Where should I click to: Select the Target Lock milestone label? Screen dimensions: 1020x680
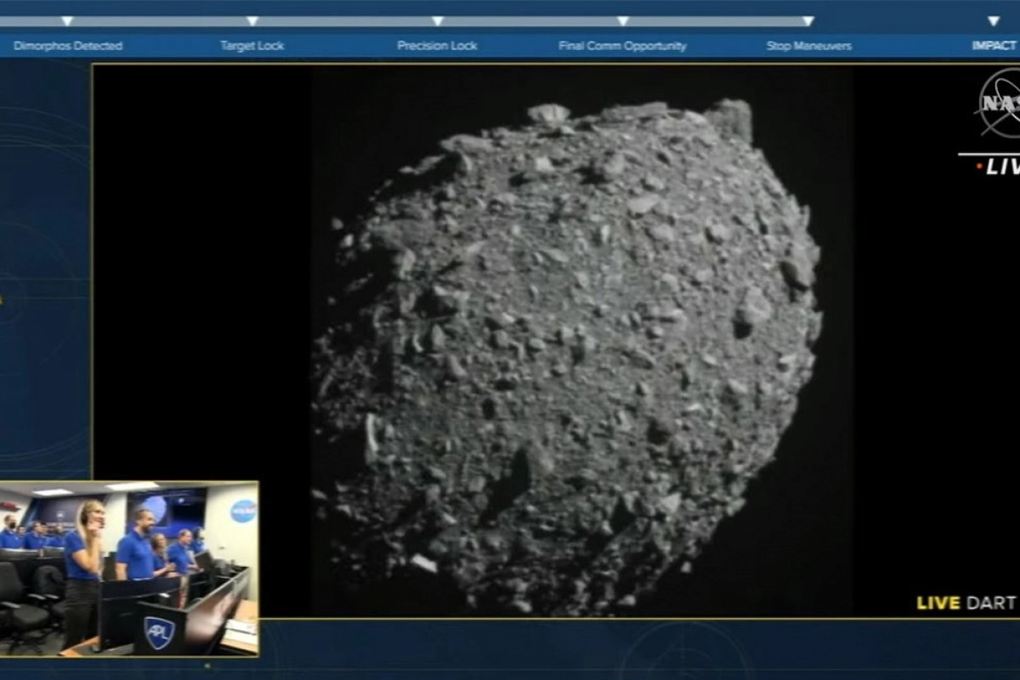(x=252, y=46)
